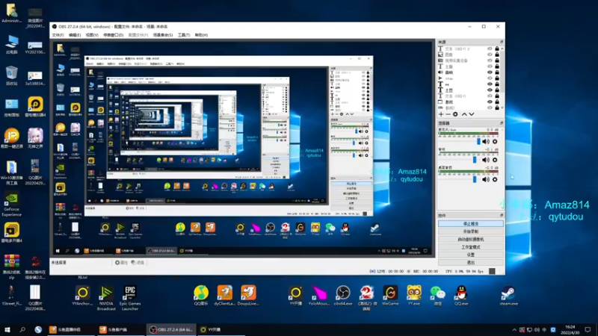
Task: Click the 退出 exit button
Action: [x=471, y=263]
